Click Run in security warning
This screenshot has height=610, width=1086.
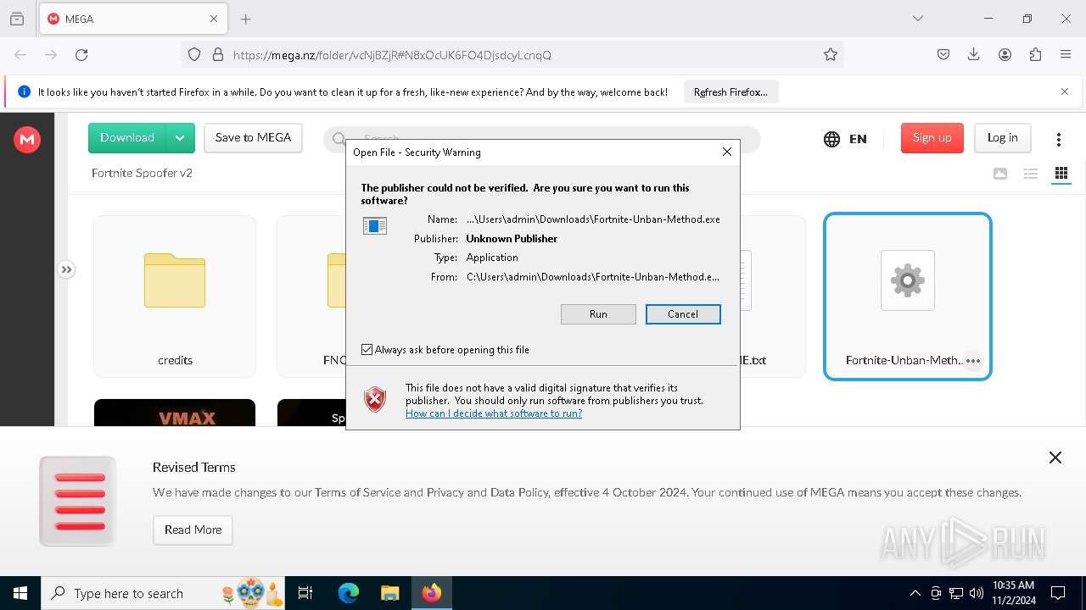click(598, 314)
